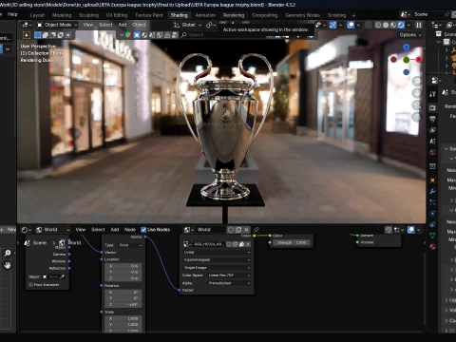Viewport: 456px width, 342px height.
Task: Unlink the World data-block with X
Action: 246,230
